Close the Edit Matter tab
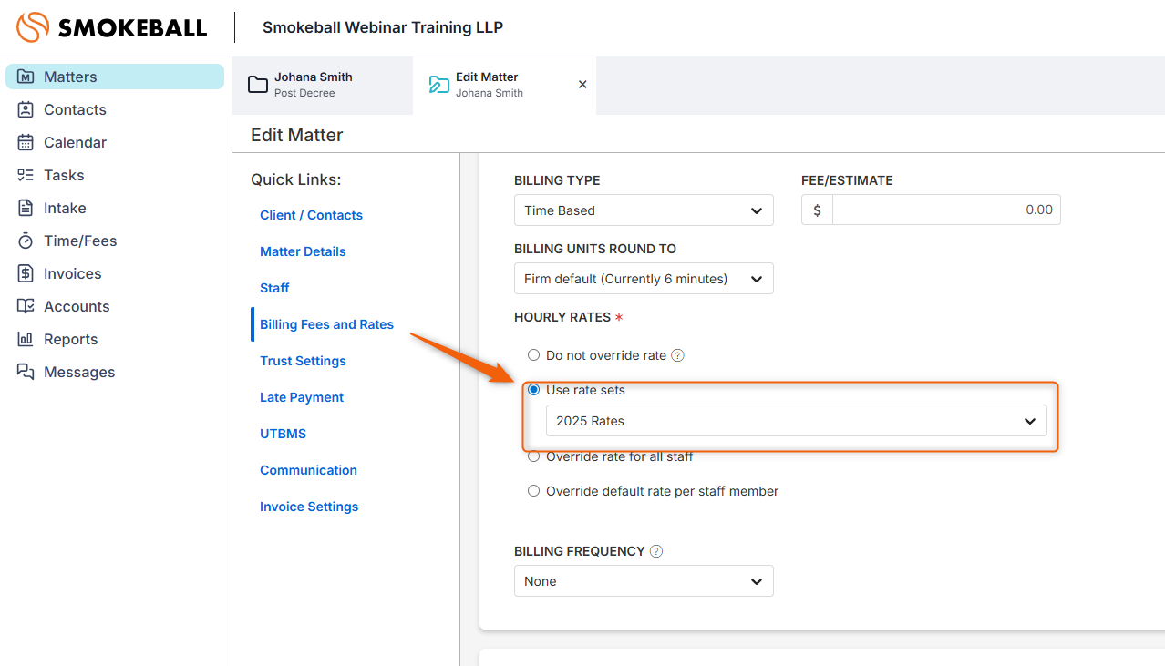The height and width of the screenshot is (666, 1165). 582,85
